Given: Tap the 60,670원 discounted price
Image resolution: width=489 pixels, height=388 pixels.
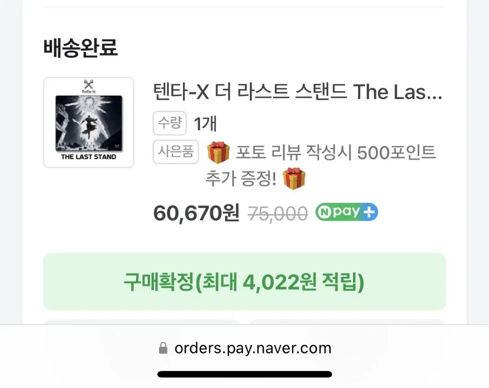Looking at the screenshot, I should coord(196,213).
